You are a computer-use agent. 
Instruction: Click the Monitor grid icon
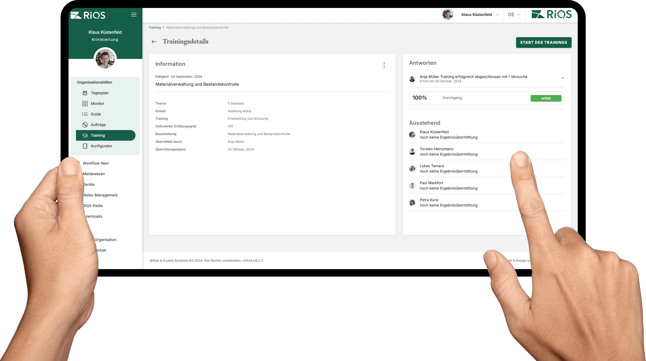(85, 104)
